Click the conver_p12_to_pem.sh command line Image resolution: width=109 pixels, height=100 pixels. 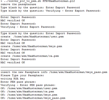tap(38, 1)
